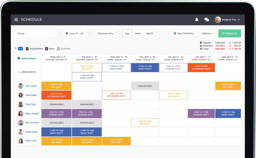Open the hamburger navigation menu
256x158 pixels.
coord(16,20)
